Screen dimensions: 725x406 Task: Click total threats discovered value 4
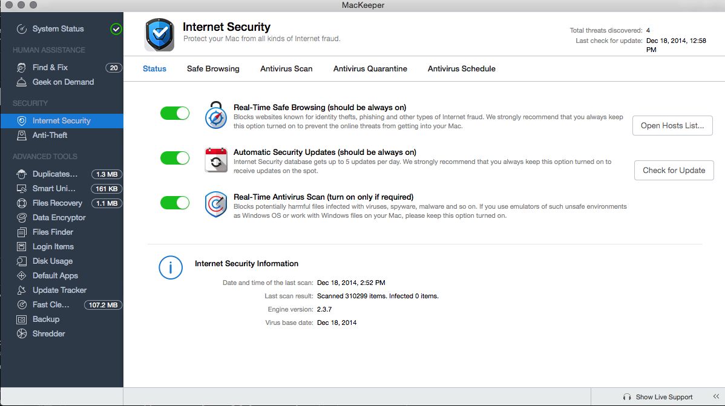point(648,30)
